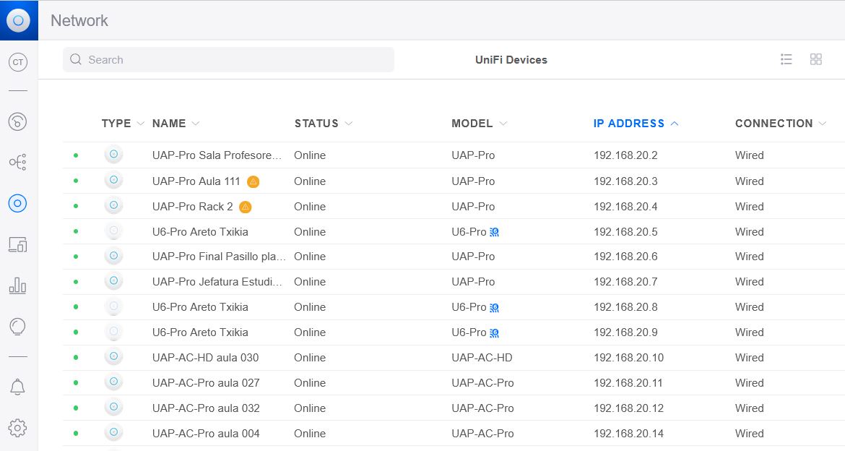Click the UniFi Devices page title
The height and width of the screenshot is (451, 845).
click(x=511, y=60)
